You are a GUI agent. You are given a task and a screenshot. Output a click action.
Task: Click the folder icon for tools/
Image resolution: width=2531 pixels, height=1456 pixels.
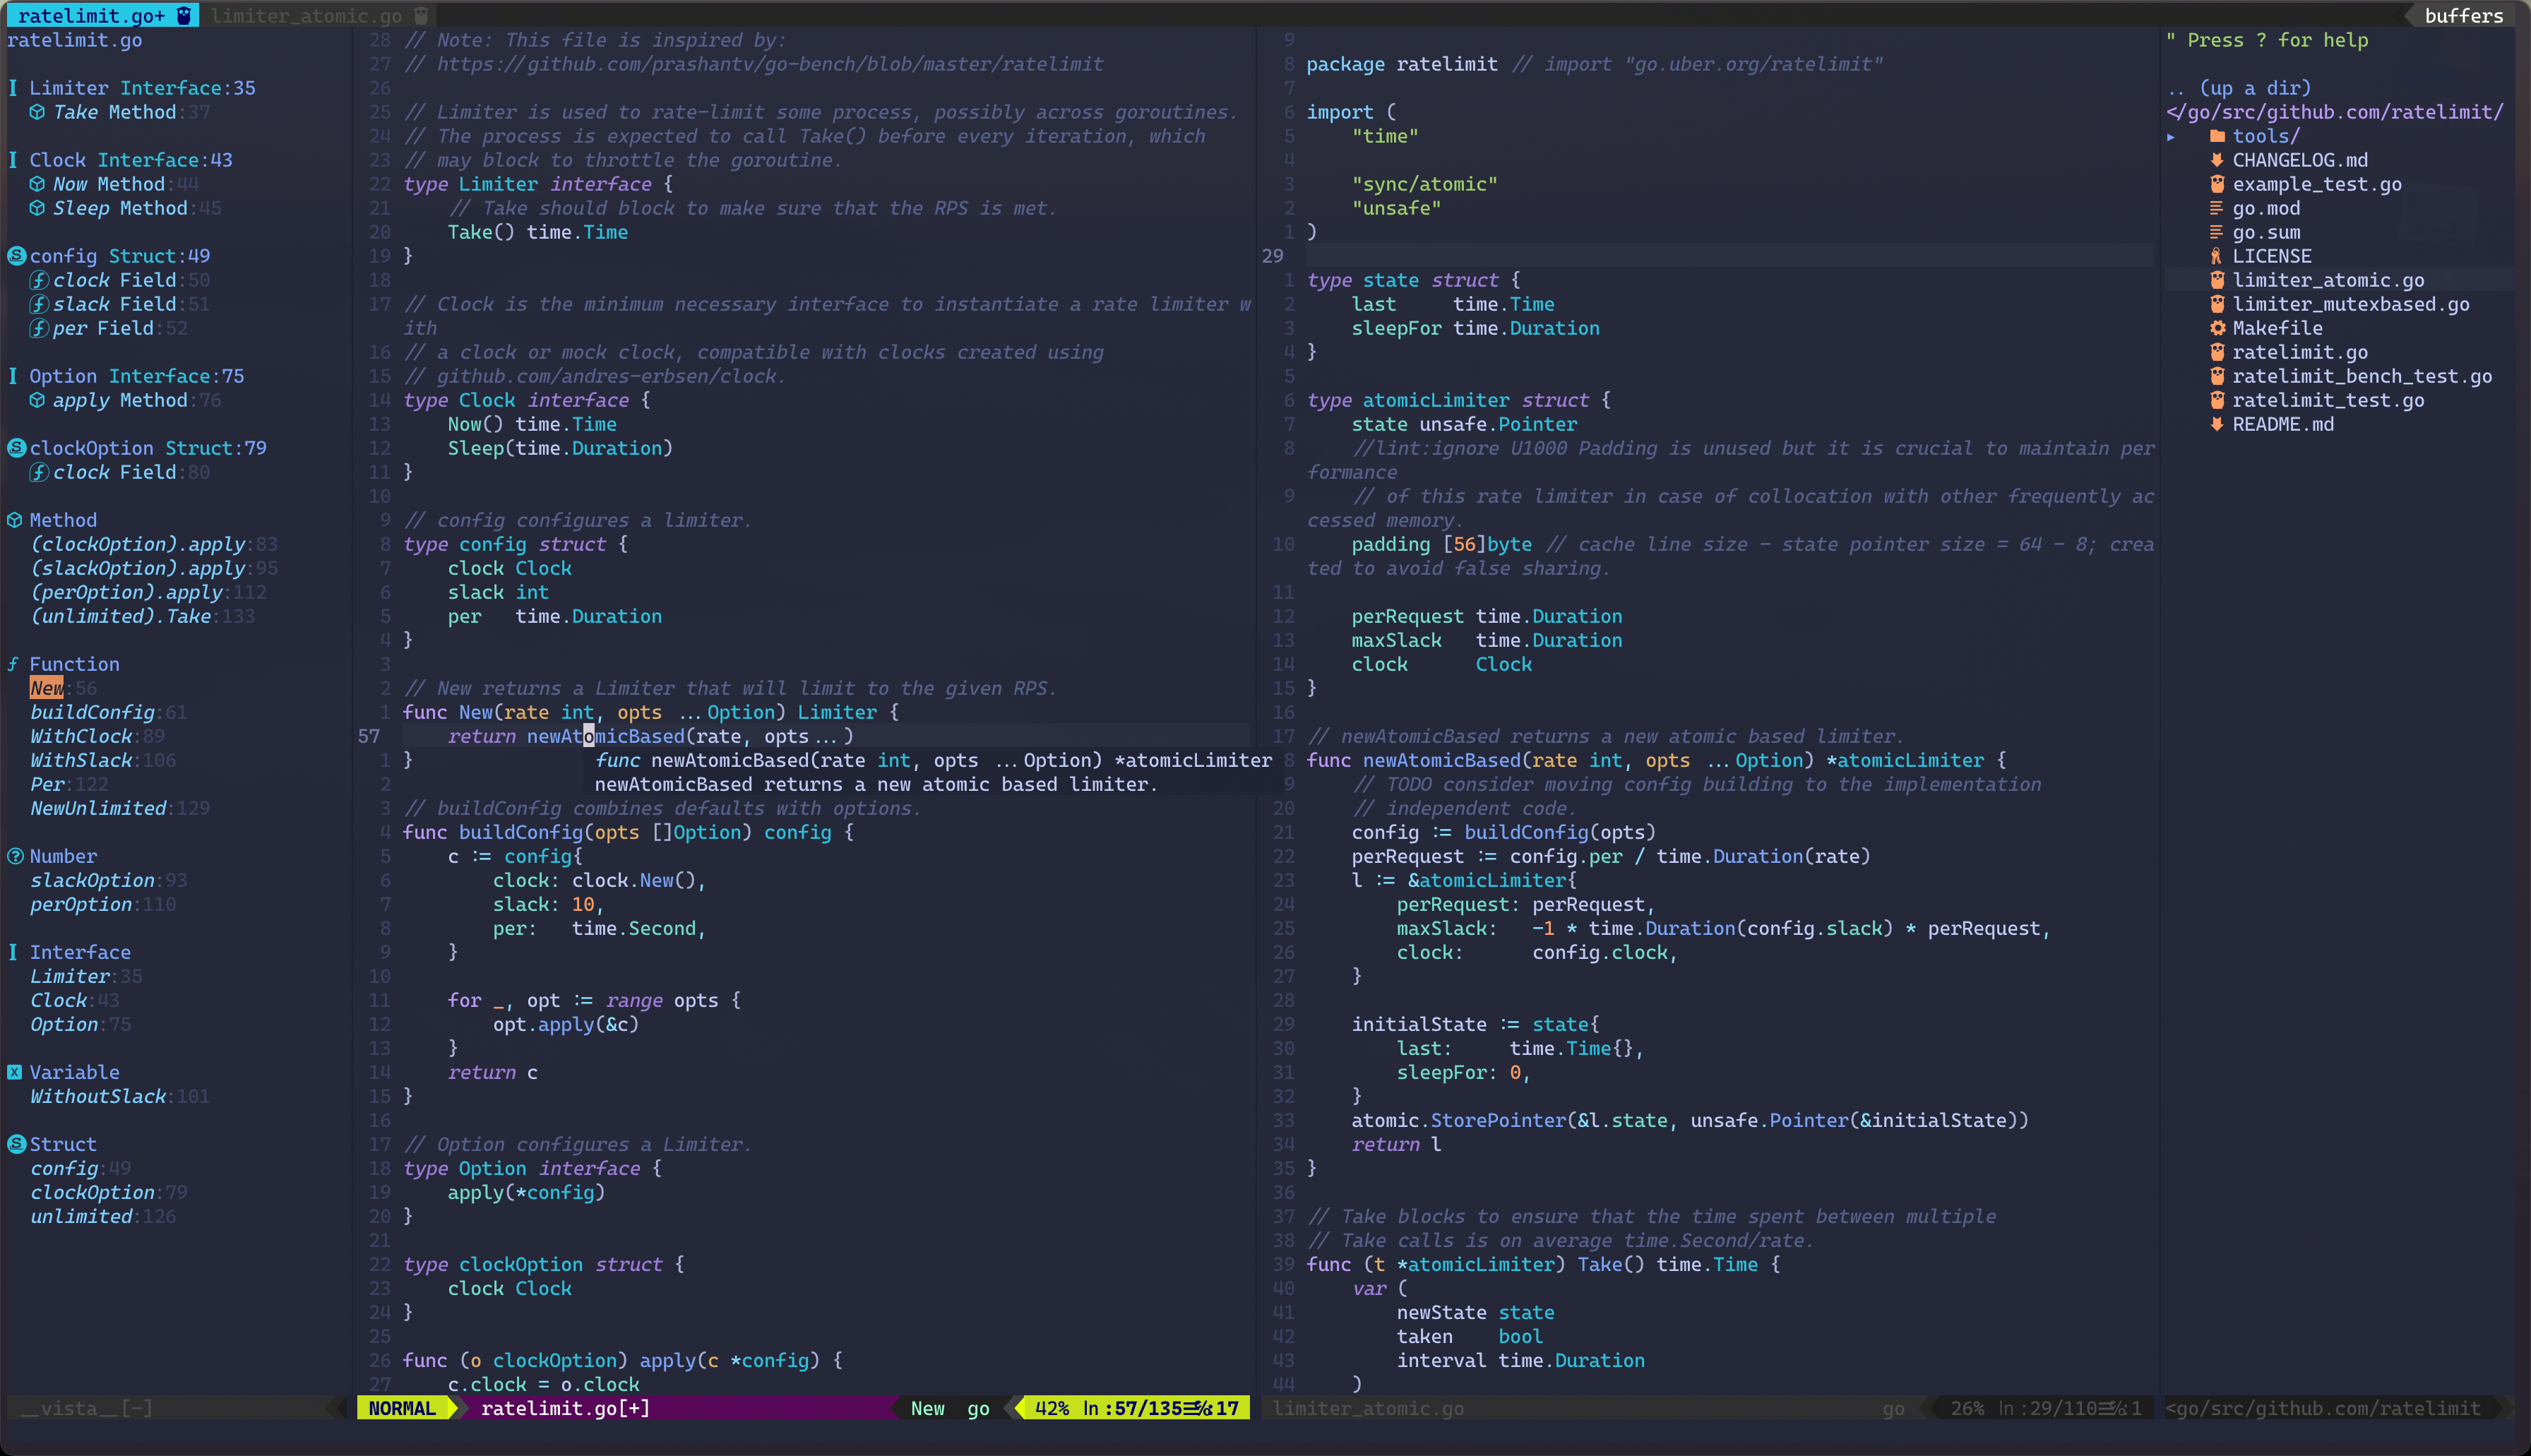coord(2217,136)
